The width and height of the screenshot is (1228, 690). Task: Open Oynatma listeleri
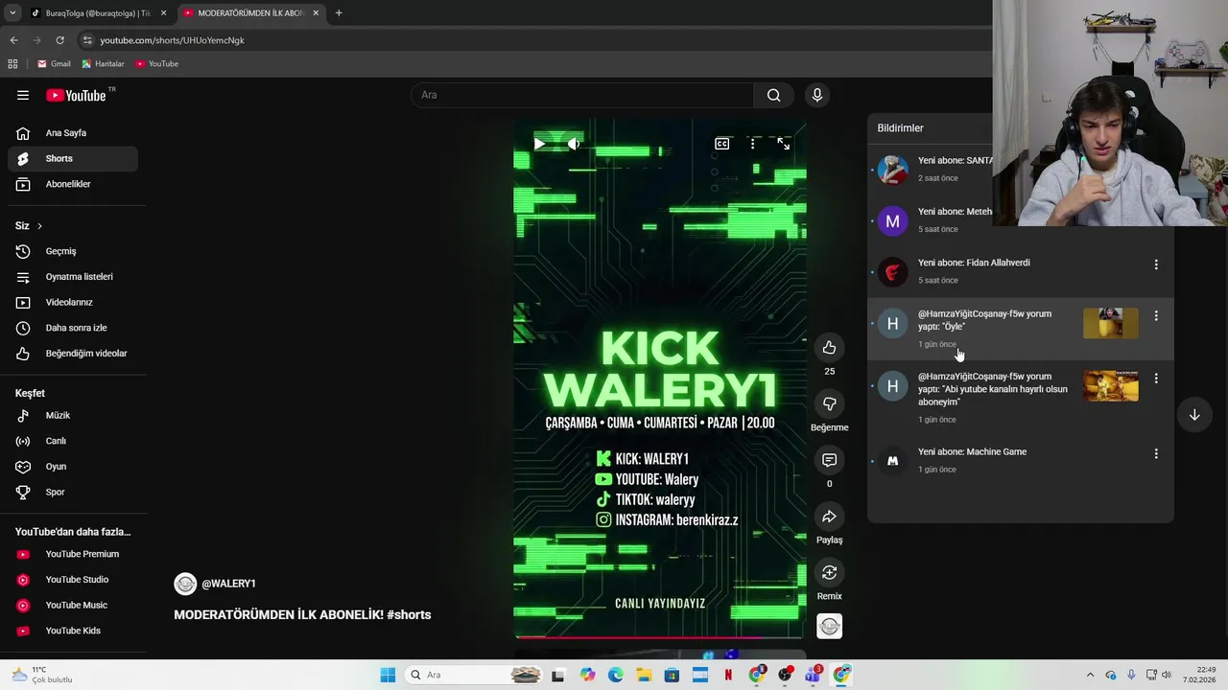[73, 277]
